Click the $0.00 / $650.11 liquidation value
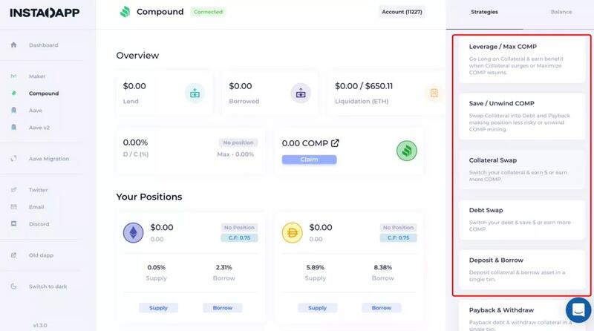 point(364,86)
